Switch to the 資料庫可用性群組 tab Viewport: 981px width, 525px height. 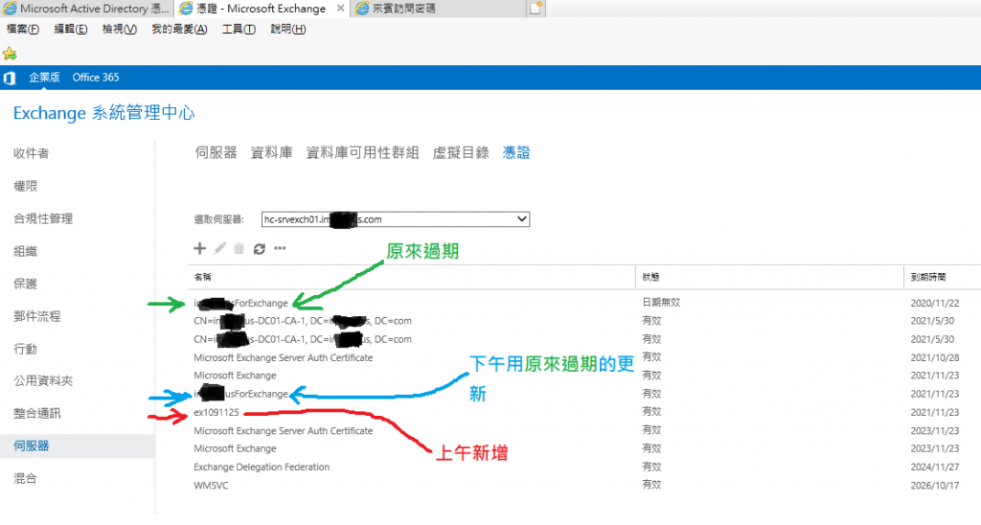[362, 152]
